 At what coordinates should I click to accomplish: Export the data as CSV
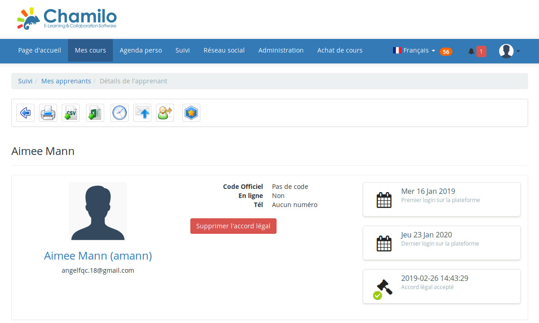click(x=71, y=112)
